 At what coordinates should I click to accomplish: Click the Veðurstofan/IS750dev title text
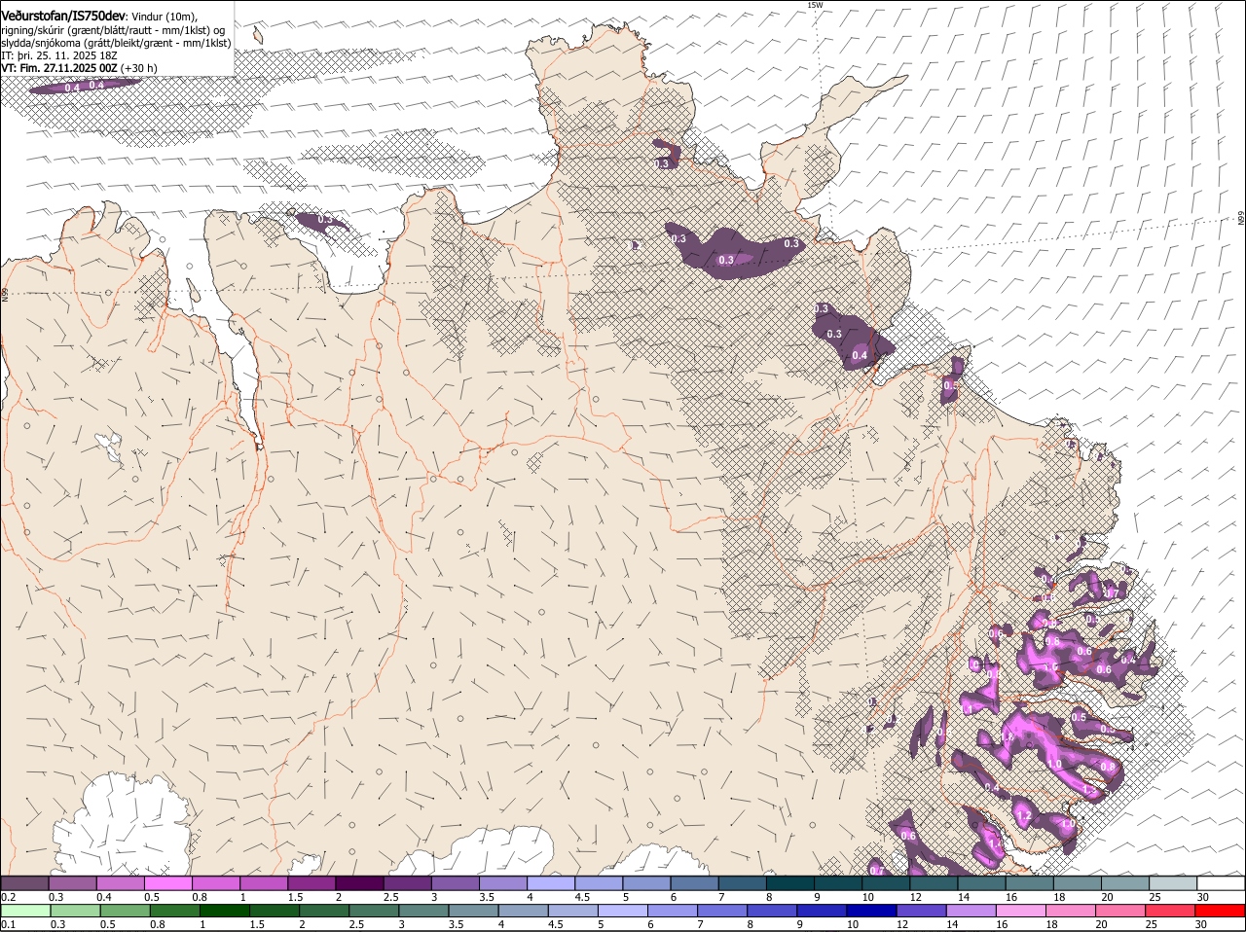click(62, 16)
